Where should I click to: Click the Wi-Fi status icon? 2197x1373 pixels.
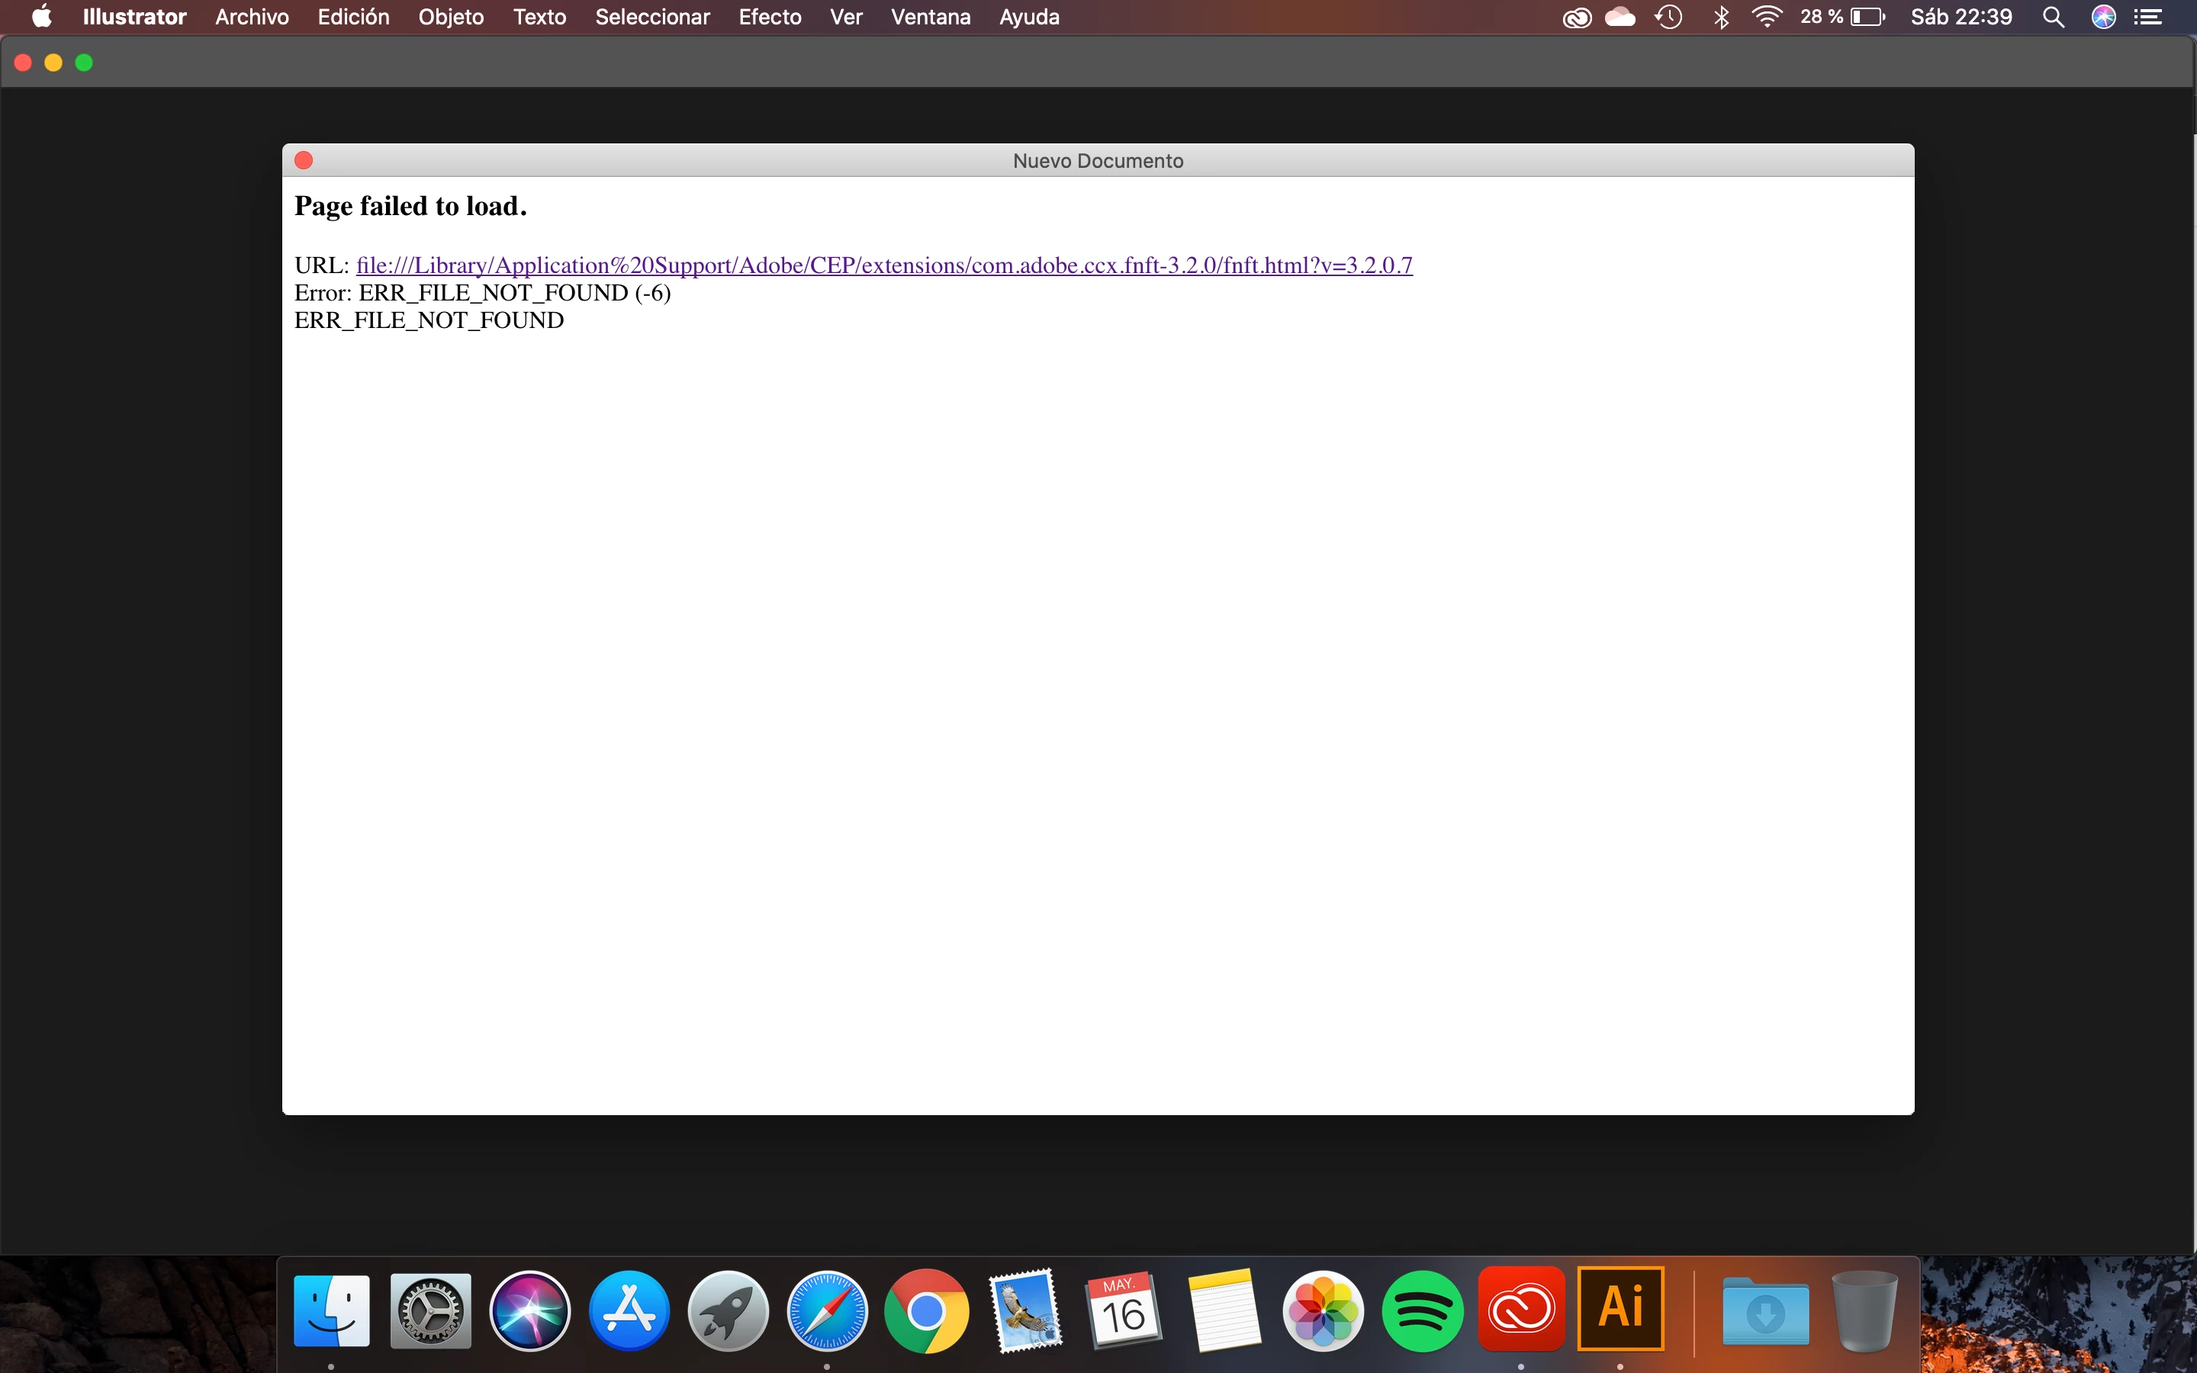pyautogui.click(x=1767, y=18)
